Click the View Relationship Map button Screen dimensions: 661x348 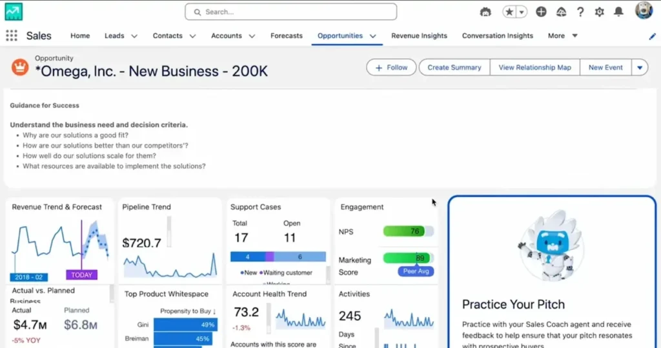(535, 67)
